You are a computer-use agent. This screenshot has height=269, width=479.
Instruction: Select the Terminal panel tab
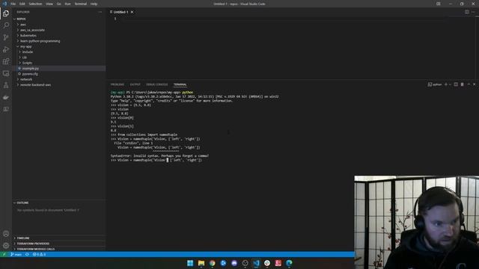[x=180, y=84]
